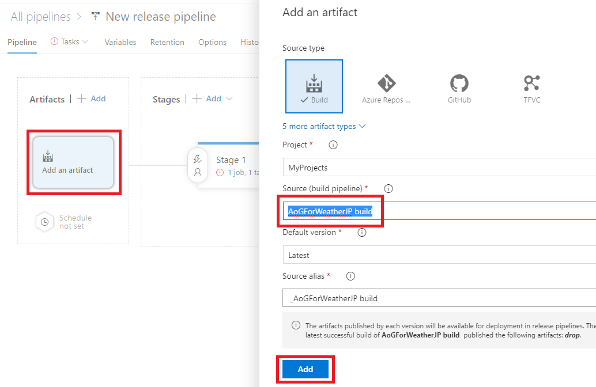Click the plus icon next to Artifacts
Screen dimensions: 596x387
pyautogui.click(x=81, y=98)
